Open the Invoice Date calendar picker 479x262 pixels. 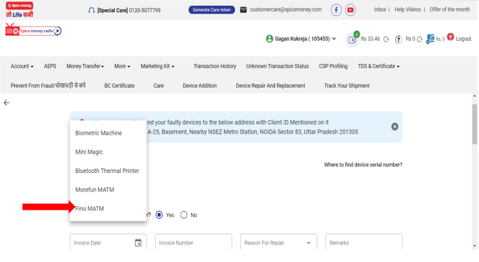click(x=138, y=243)
